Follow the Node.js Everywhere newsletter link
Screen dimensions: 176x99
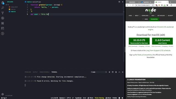[145, 55]
